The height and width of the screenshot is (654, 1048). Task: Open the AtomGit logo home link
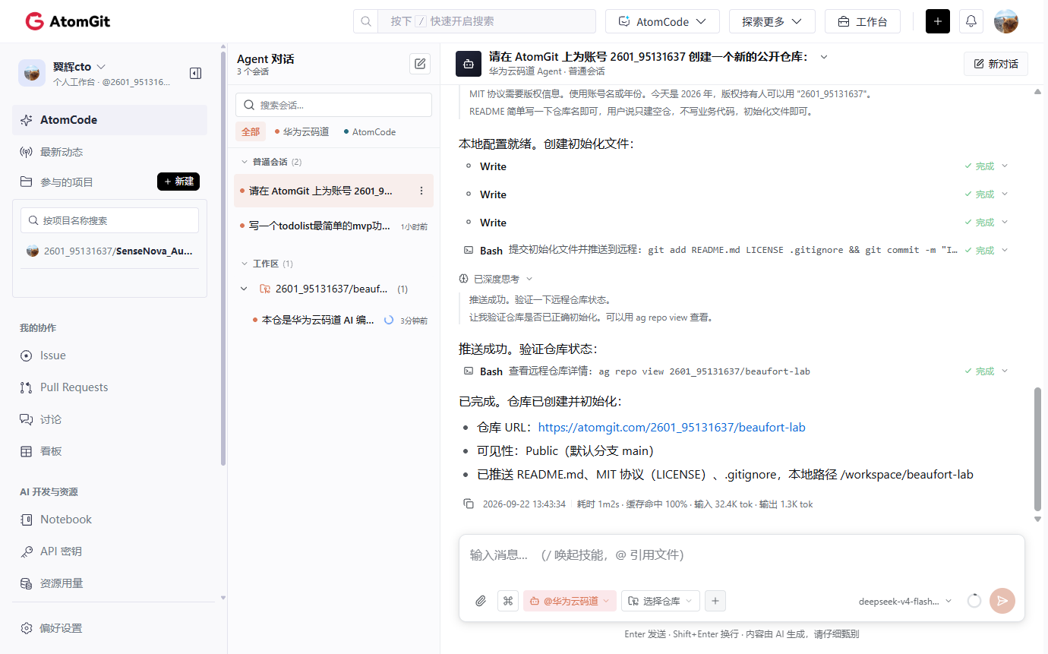68,21
